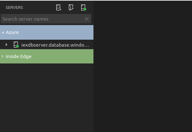Select the iexdbserver.database.windo... server row

click(x=47, y=45)
